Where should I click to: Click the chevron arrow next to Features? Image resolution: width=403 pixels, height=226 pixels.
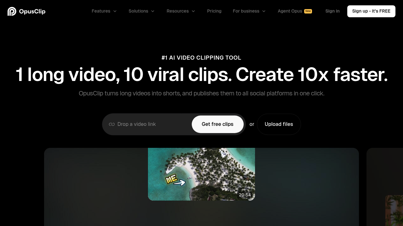tap(115, 11)
